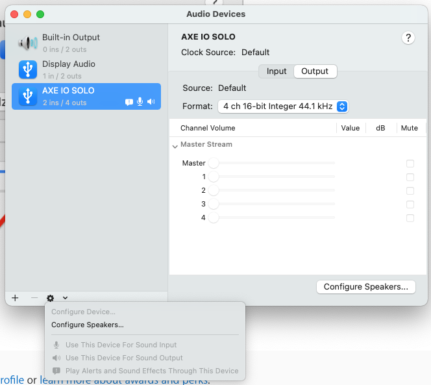431x385 pixels.
Task: Click the minus remove device button
Action: coord(34,298)
